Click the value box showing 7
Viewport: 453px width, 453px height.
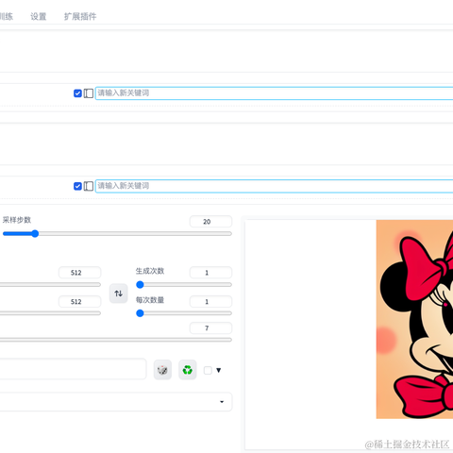210,327
